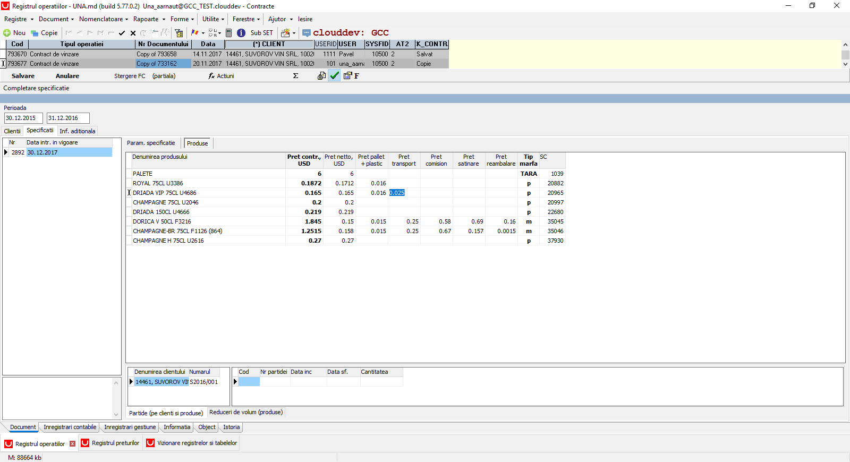Click the Anulare button
Viewport: 850px width, 462px height.
(67, 76)
